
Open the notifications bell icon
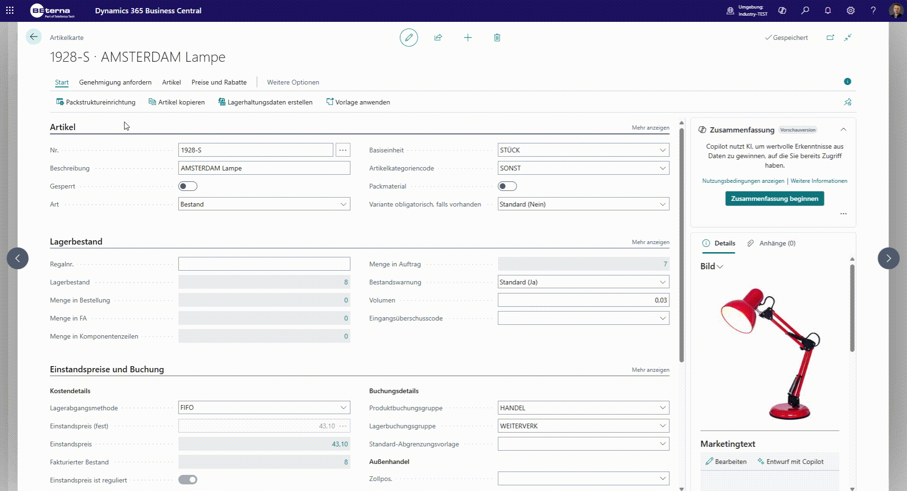[828, 10]
